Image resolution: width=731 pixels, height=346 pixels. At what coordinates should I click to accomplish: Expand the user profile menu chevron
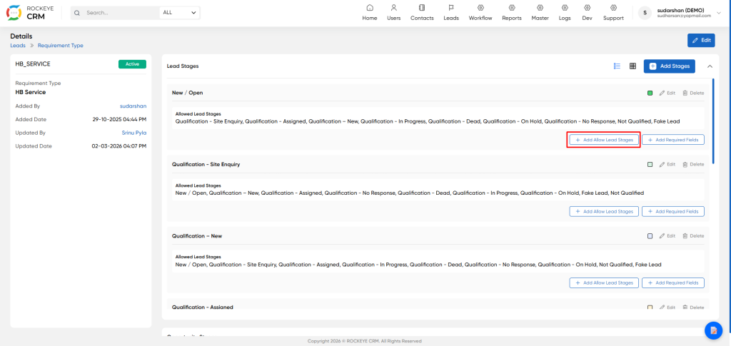pyautogui.click(x=720, y=13)
